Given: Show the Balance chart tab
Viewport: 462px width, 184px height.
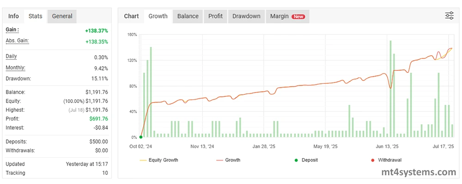Looking at the screenshot, I should click(188, 16).
